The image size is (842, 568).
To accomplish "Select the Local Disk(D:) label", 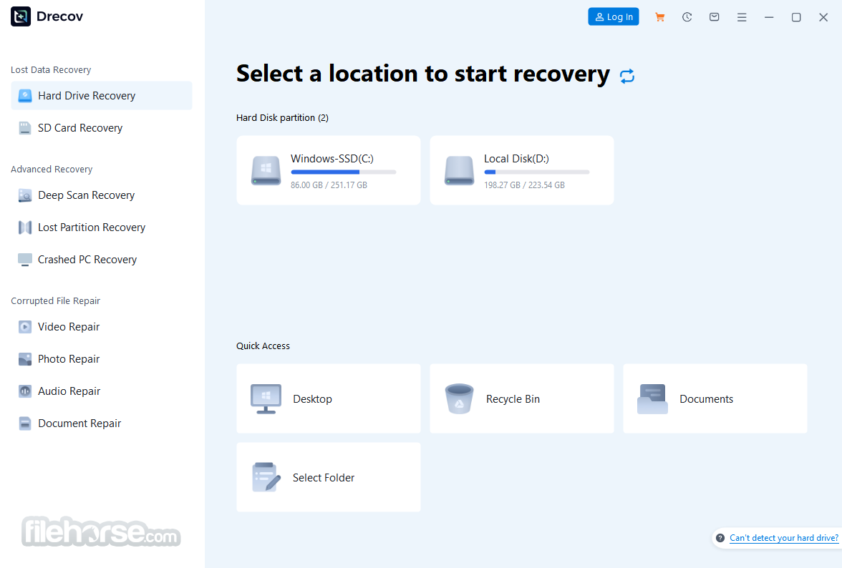I will tap(516, 159).
